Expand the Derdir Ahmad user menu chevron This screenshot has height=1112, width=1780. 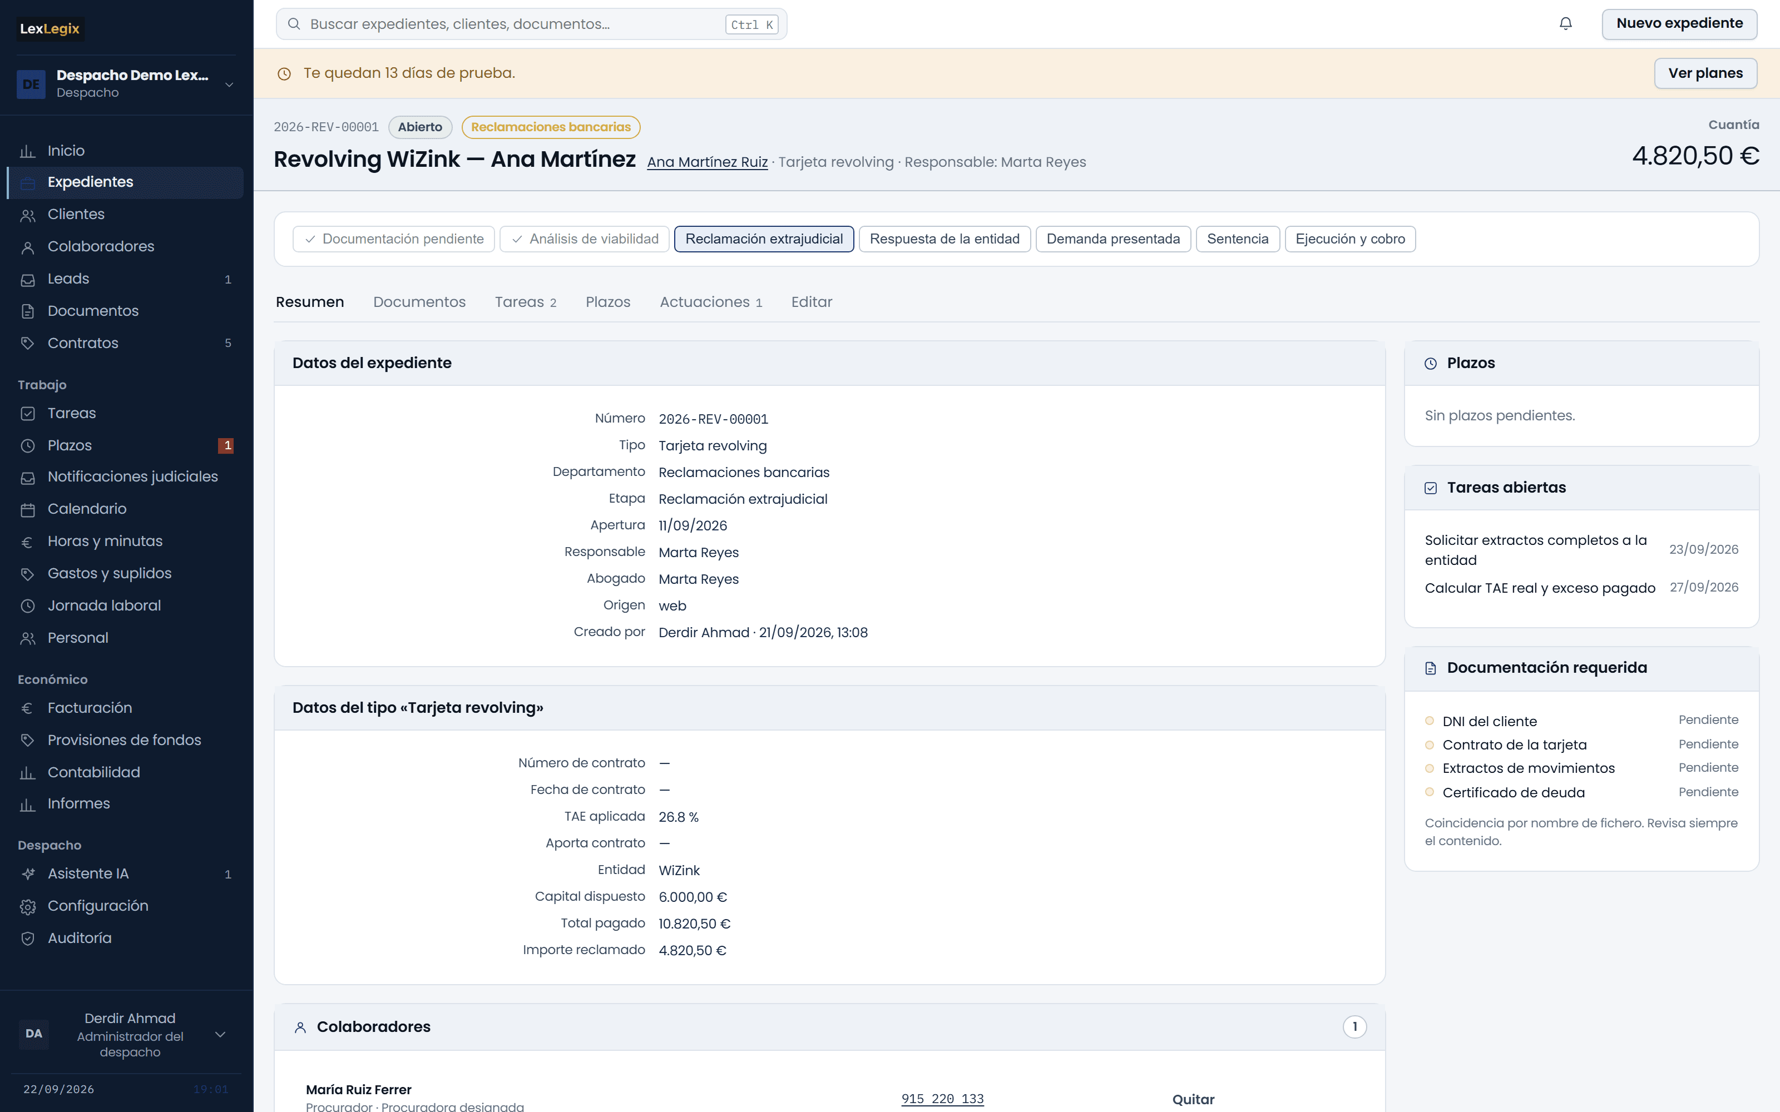[x=219, y=1034]
